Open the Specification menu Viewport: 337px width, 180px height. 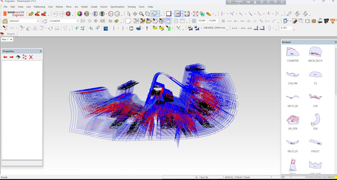coord(117,7)
